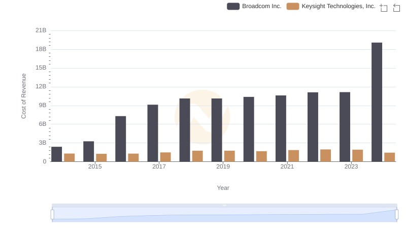Click the left handle of zoom slider

click(52, 215)
